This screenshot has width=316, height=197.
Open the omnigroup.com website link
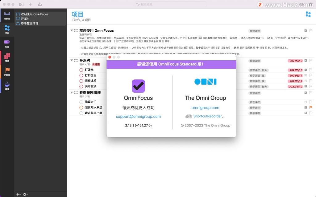tap(205, 108)
